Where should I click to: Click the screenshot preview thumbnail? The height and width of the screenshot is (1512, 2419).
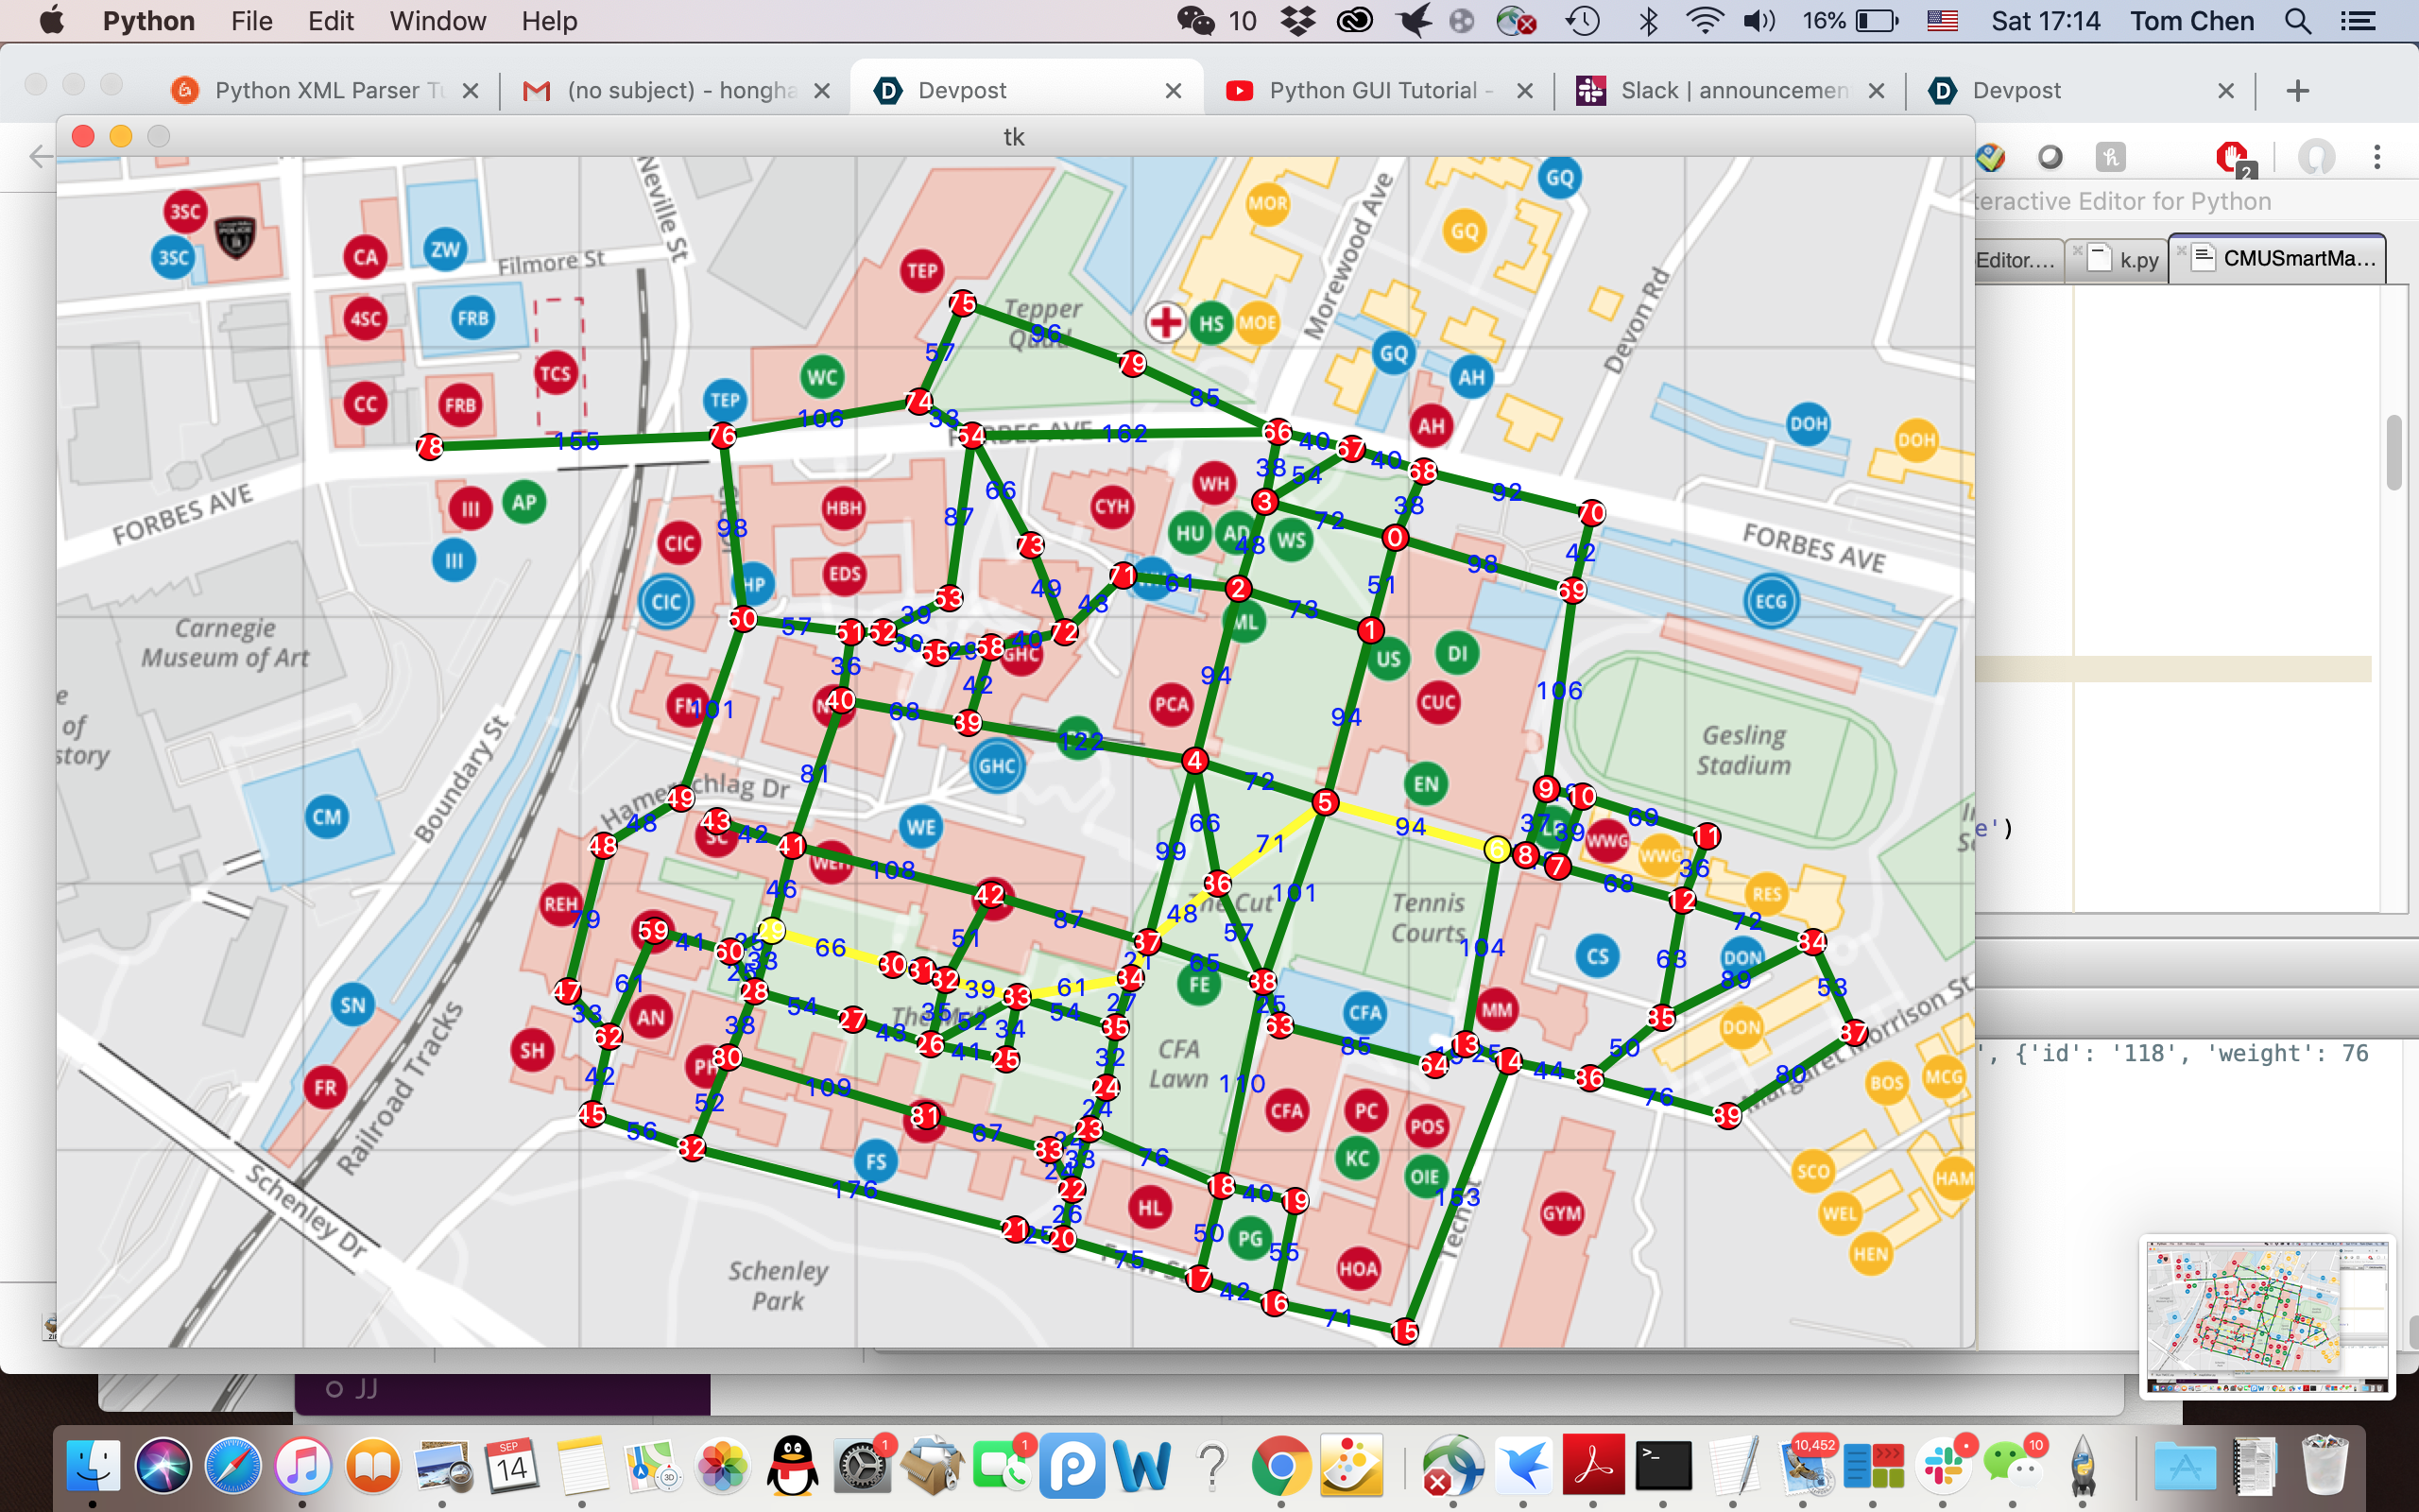2266,1316
